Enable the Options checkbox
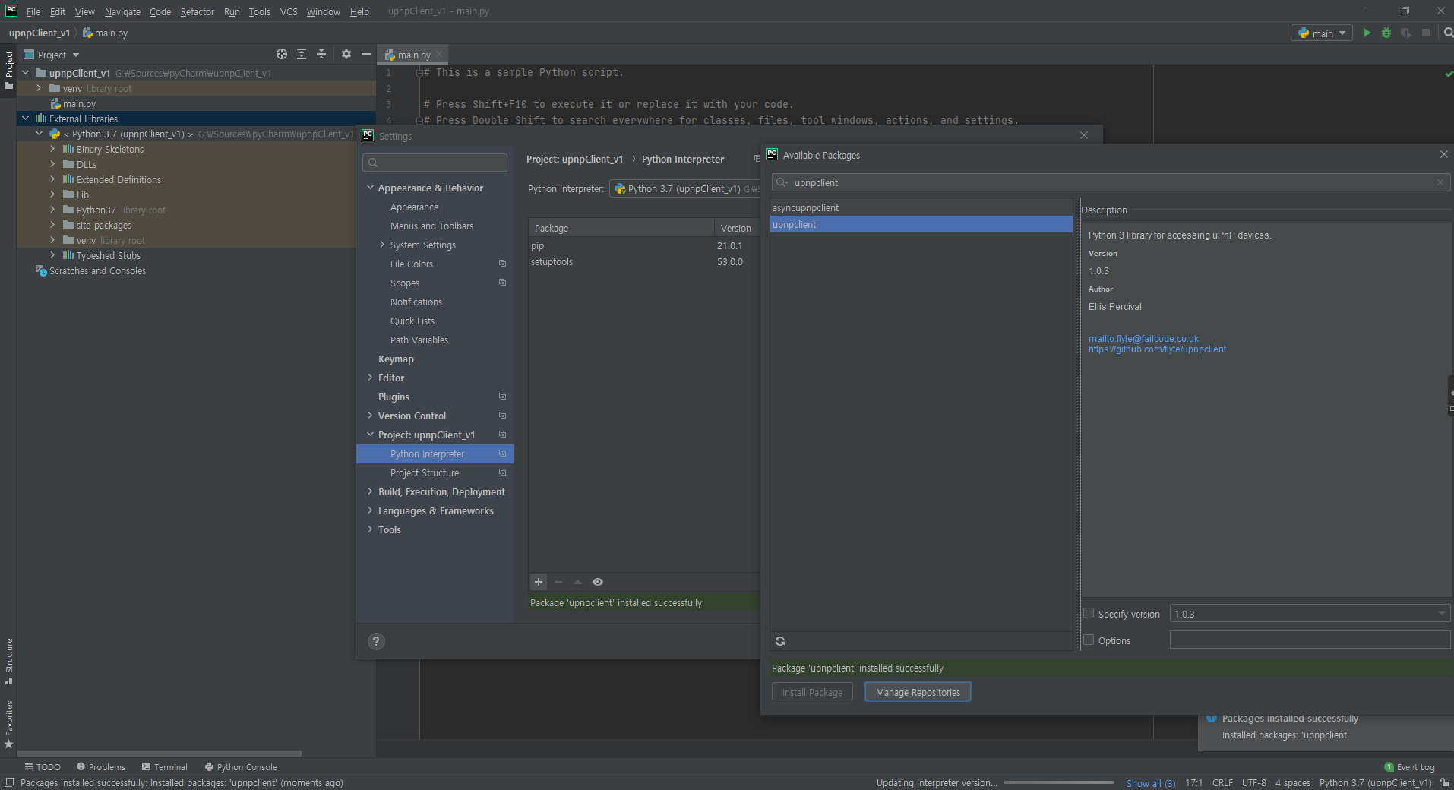Screen dimensions: 1454x790 pyautogui.click(x=1089, y=640)
